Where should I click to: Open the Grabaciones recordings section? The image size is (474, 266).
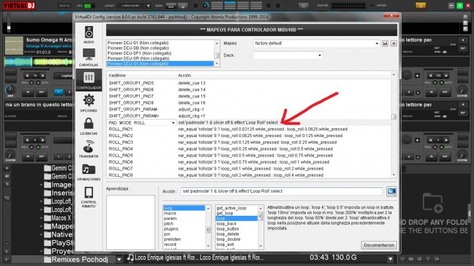click(x=88, y=172)
